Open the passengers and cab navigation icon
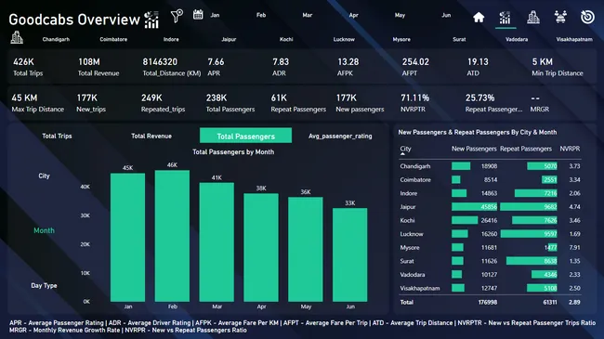Image resolution: width=604 pixels, height=339 pixels. click(560, 18)
